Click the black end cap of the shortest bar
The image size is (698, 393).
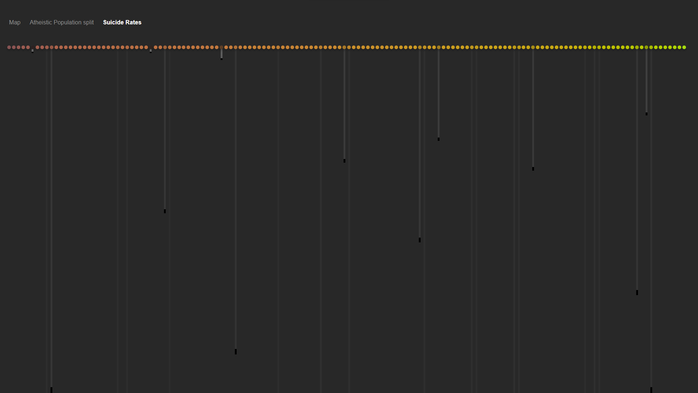pyautogui.click(x=221, y=59)
